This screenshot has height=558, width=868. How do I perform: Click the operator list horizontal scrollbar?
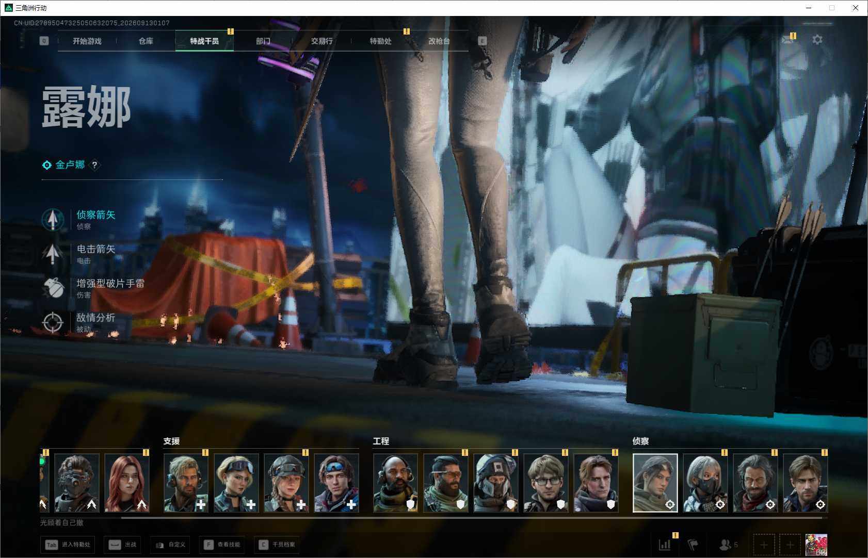472,517
